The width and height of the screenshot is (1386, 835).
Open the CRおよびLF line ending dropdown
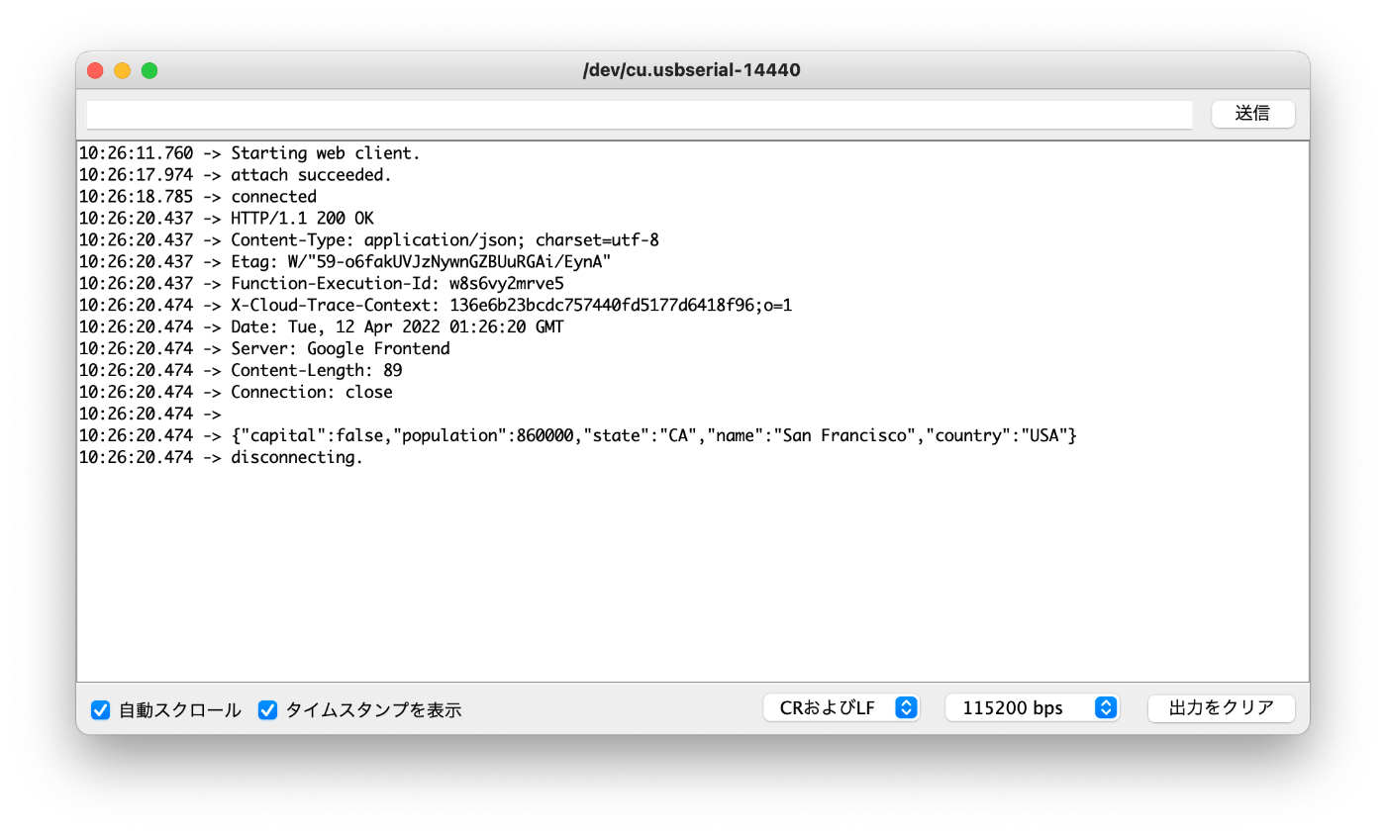[841, 708]
